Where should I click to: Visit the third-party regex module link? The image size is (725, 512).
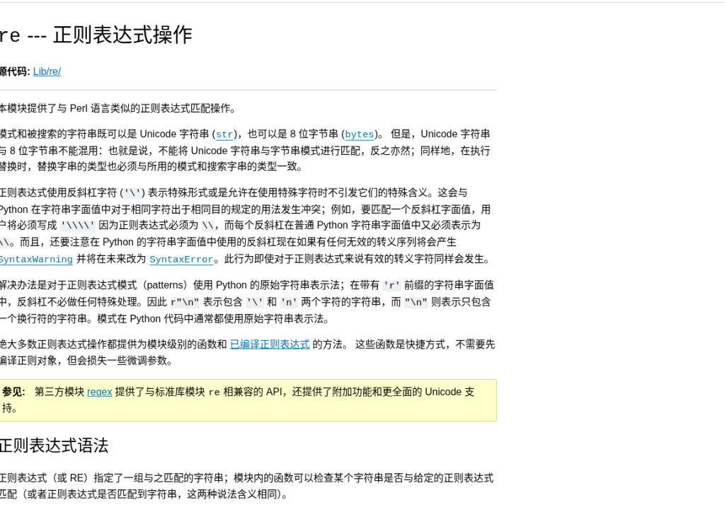(99, 392)
